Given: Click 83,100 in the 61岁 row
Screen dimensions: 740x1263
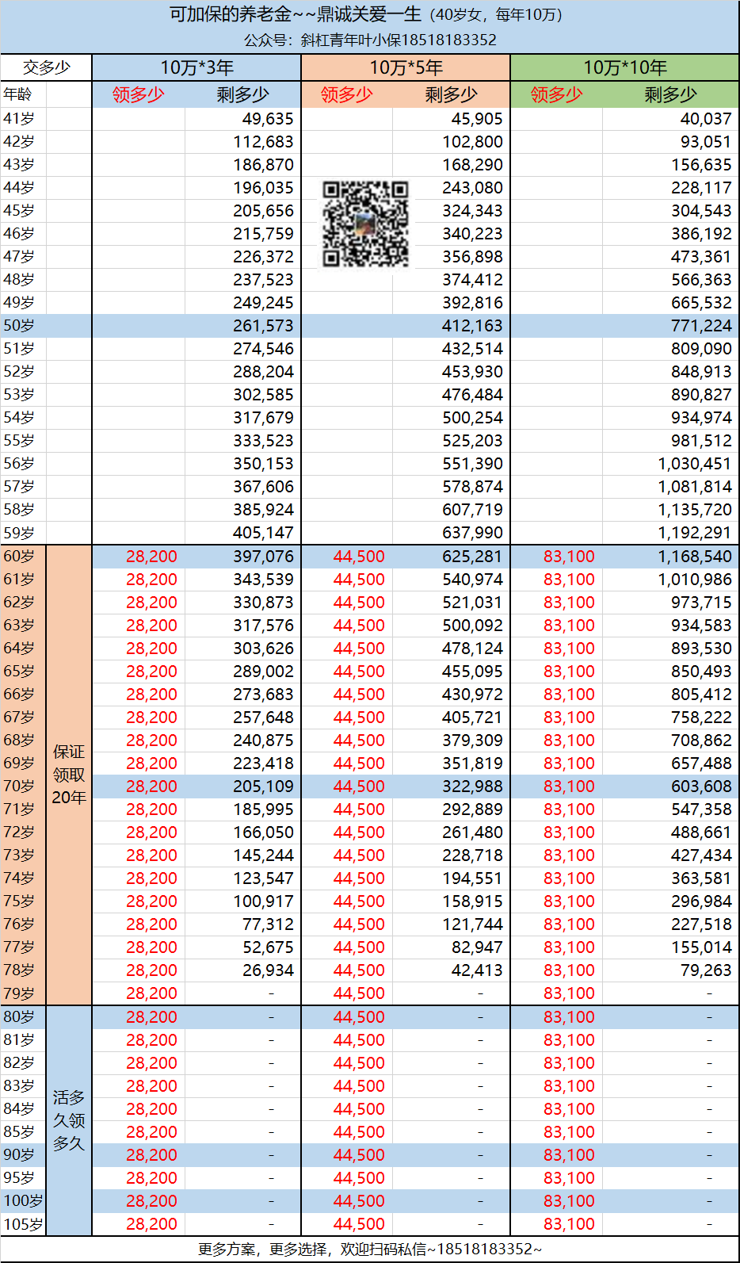Looking at the screenshot, I should coord(569,580).
